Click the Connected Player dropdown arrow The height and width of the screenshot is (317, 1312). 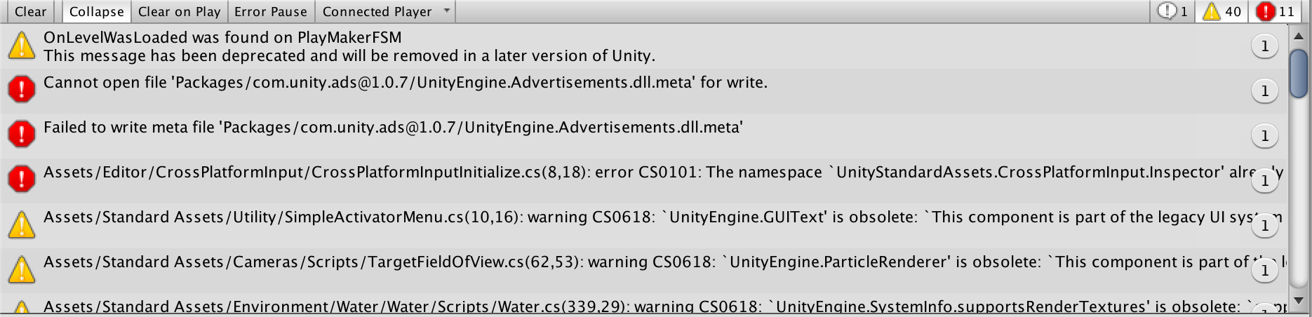[447, 11]
